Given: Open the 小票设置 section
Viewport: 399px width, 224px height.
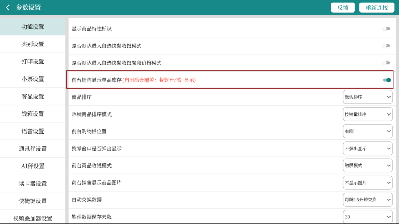Looking at the screenshot, I should tap(33, 79).
